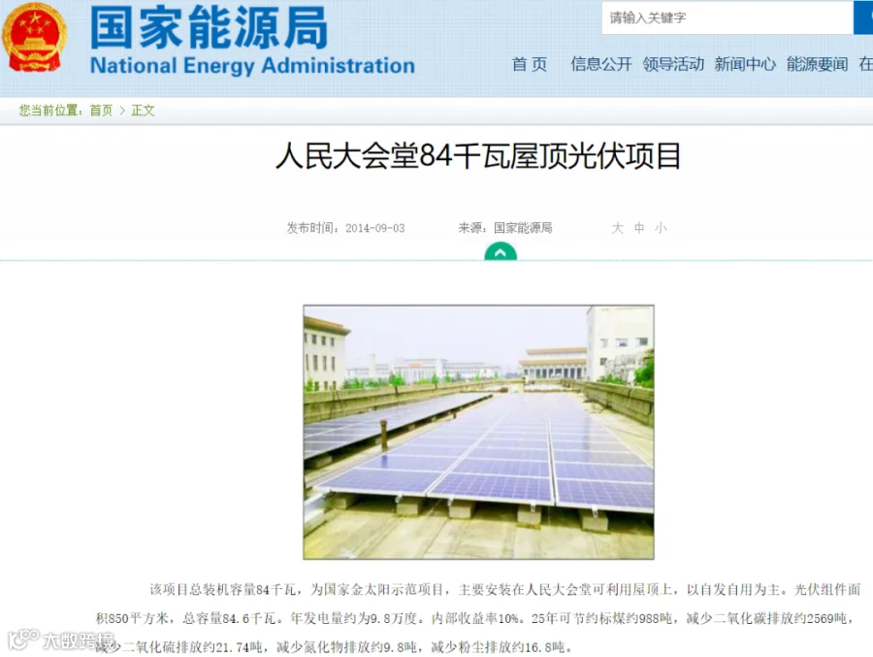Click the 正文 breadcrumb link
The image size is (873, 657).
(x=144, y=111)
